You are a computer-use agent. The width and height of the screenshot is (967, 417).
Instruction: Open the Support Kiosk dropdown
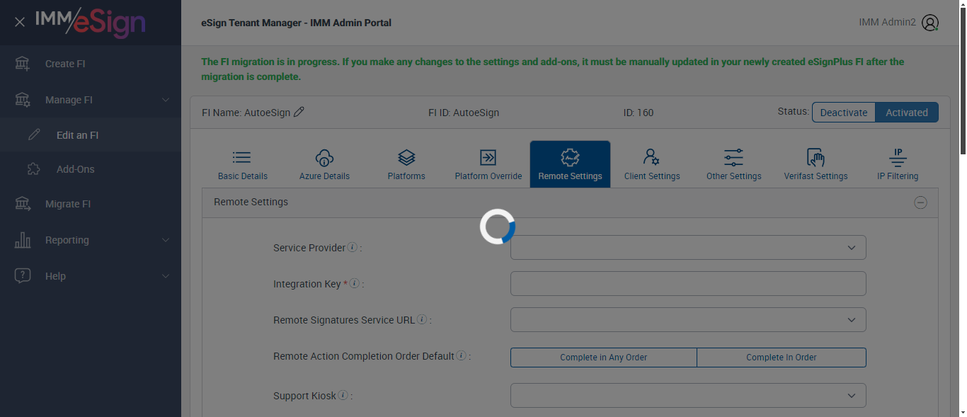pos(688,395)
